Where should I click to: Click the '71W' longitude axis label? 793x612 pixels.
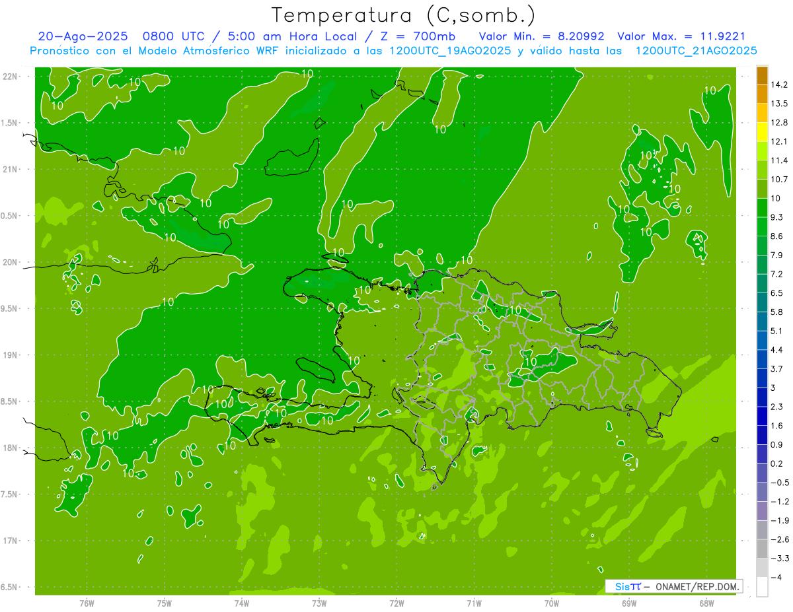click(x=474, y=603)
